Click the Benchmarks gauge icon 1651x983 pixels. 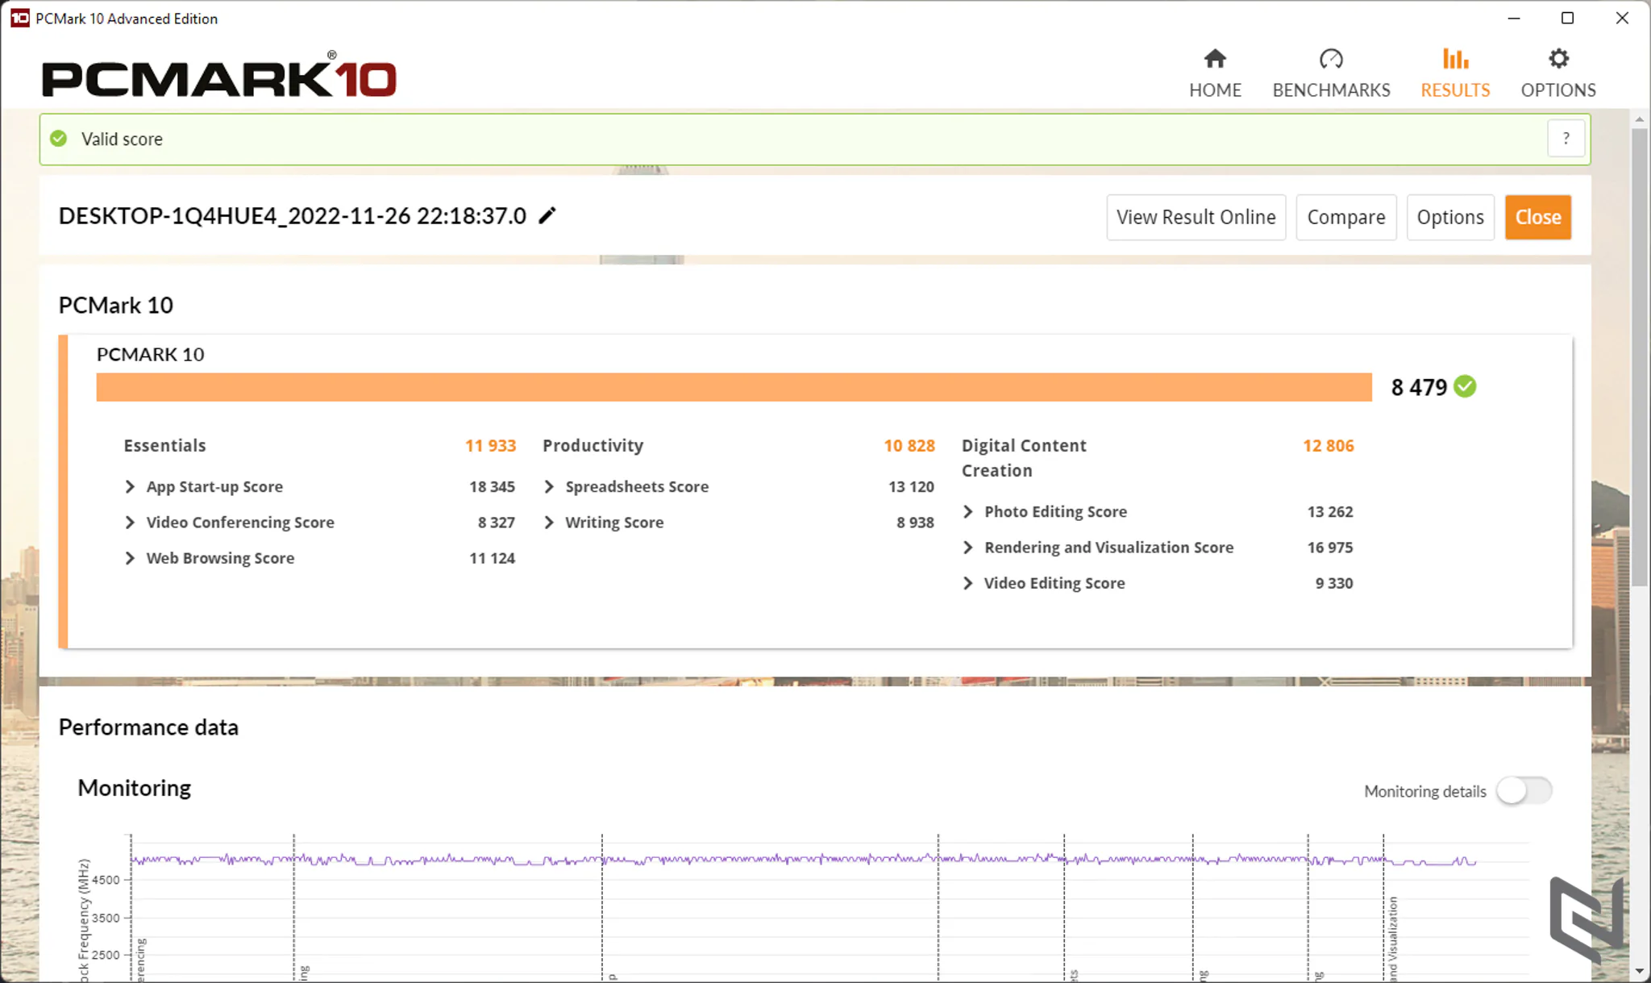click(x=1331, y=59)
